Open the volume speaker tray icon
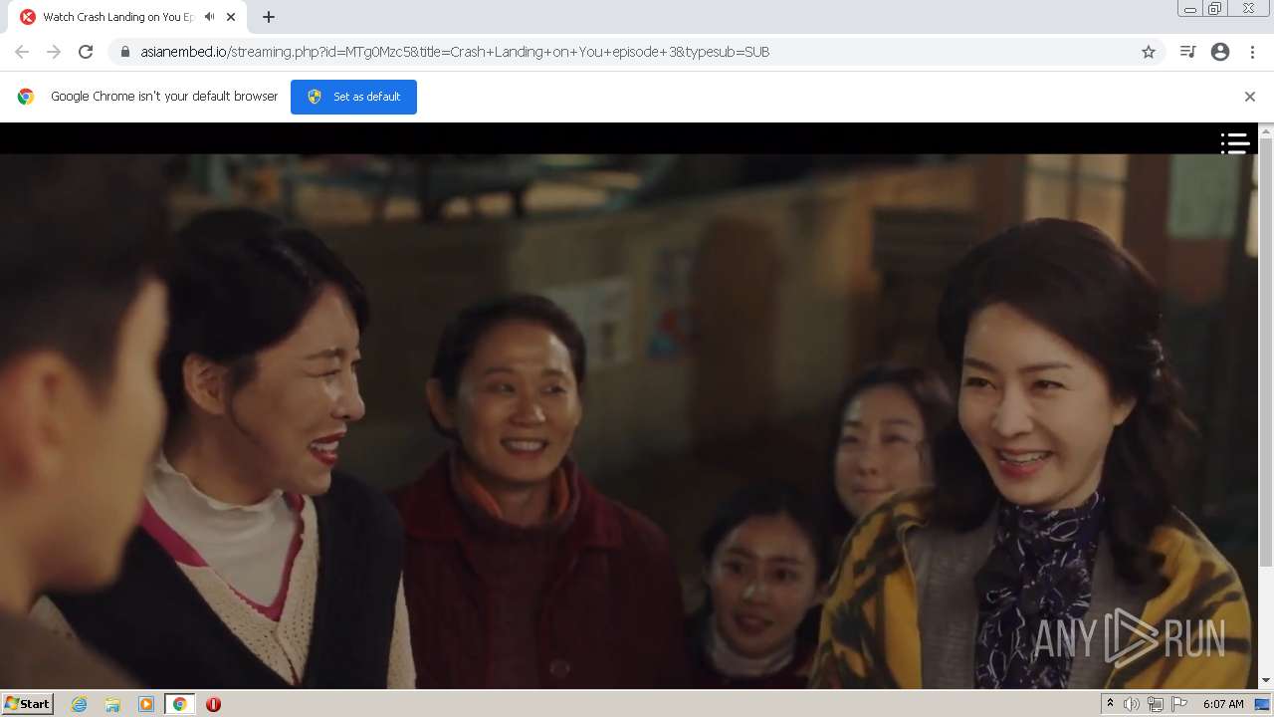Screen dimensions: 1274x717 pyautogui.click(x=1132, y=704)
